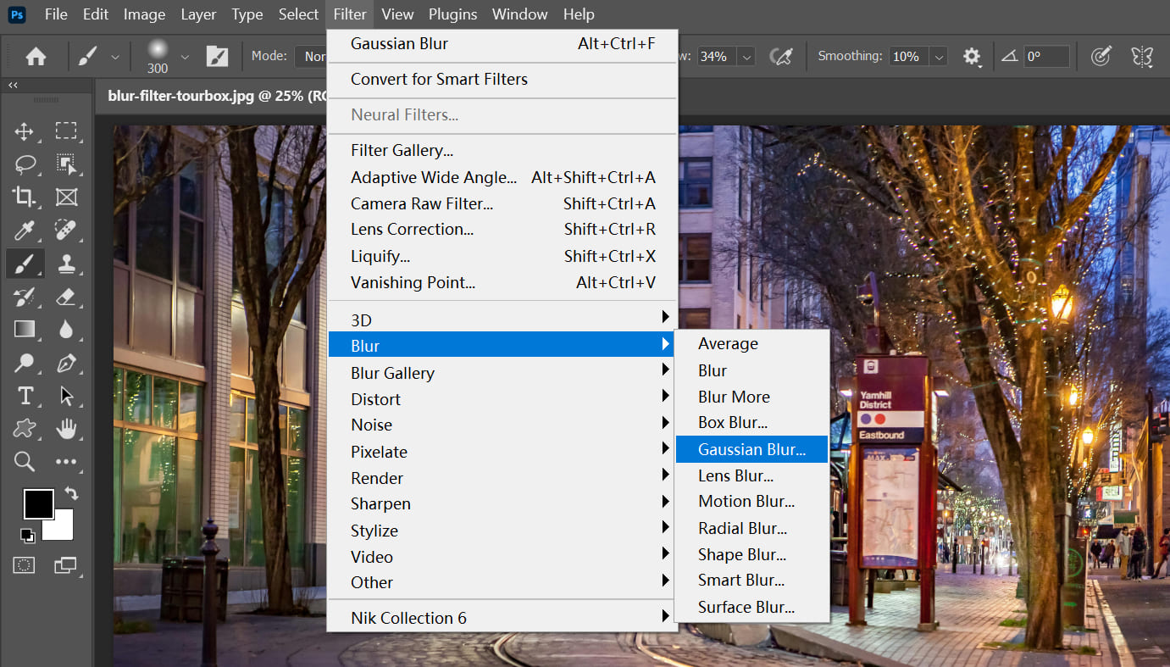The width and height of the screenshot is (1170, 667).
Task: Select the Gradient tool
Action: (25, 330)
